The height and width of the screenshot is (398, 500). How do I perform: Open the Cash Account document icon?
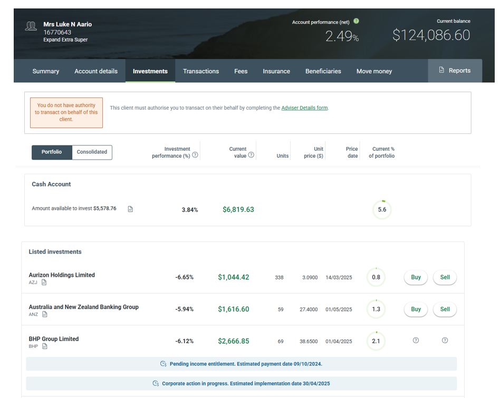(x=130, y=209)
